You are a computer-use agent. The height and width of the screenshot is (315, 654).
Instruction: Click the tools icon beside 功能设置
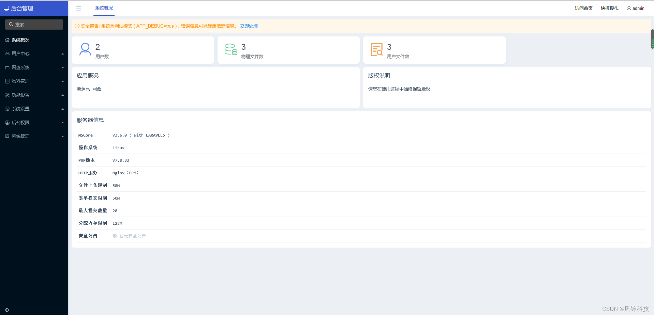pos(7,95)
